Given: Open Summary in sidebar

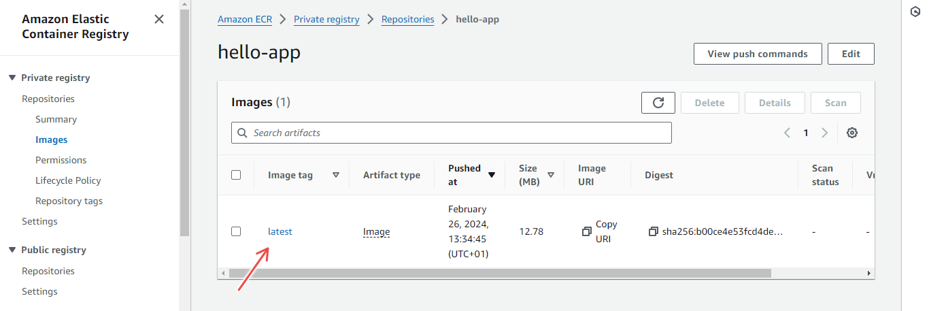Looking at the screenshot, I should pos(56,119).
